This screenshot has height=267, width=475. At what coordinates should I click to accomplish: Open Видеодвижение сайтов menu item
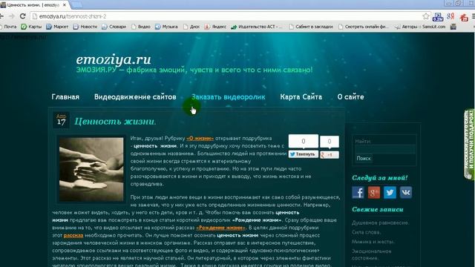pyautogui.click(x=135, y=97)
